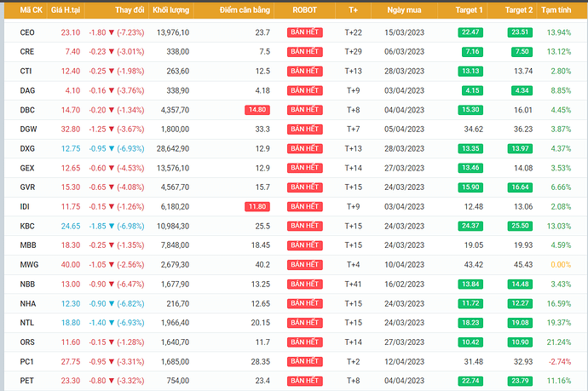The height and width of the screenshot is (391, 588).
Task: Open the CEO stock code
Action: pyautogui.click(x=27, y=32)
